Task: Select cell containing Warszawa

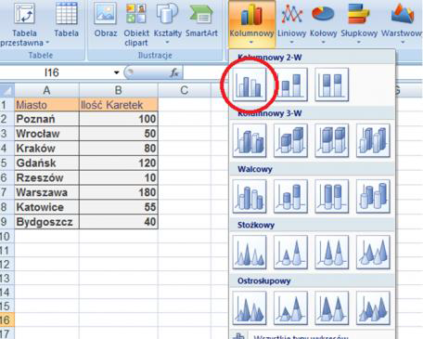Action: point(46,192)
